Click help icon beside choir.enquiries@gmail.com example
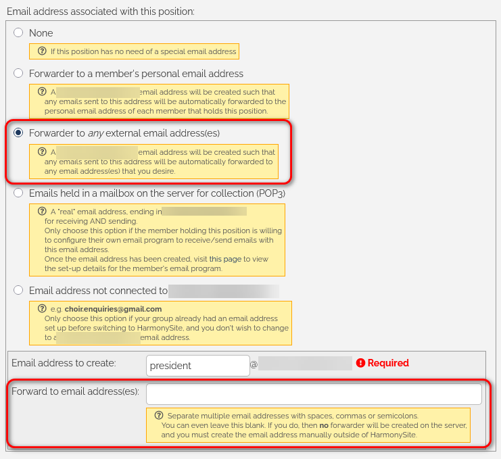501x459 pixels. [43, 309]
